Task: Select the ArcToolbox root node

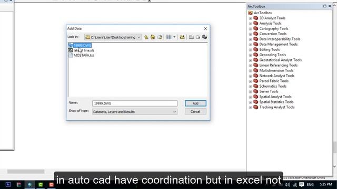Action: pyautogui.click(x=263, y=13)
